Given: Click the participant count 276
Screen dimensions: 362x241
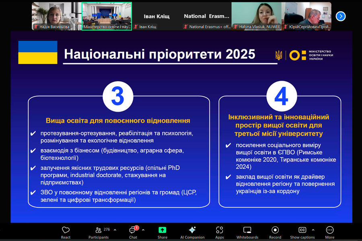Looking at the screenshot, I should point(107,229).
